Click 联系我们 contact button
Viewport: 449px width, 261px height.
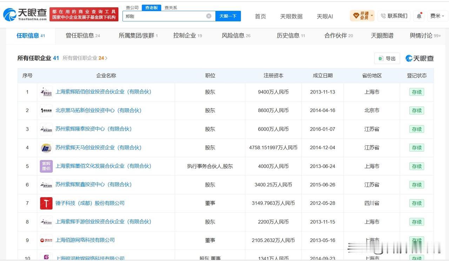394,16
